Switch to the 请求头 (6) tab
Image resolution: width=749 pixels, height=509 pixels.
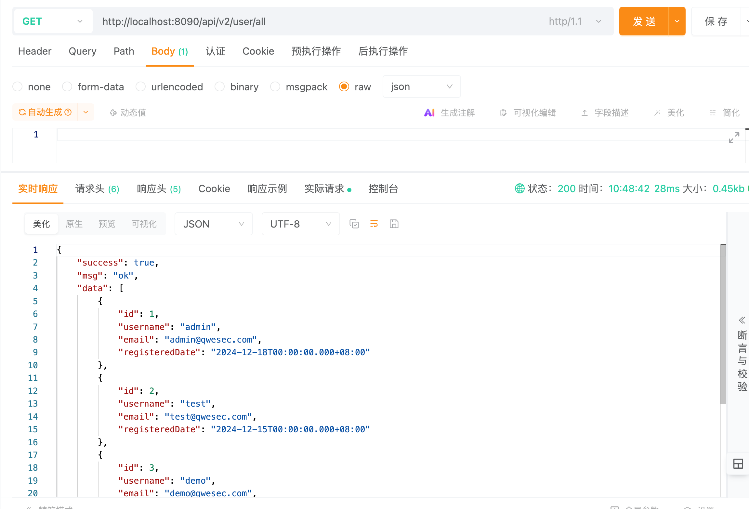point(97,189)
